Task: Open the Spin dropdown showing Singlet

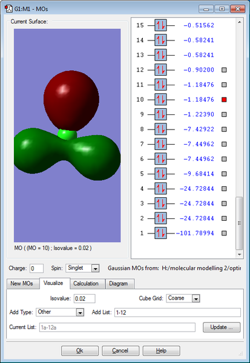Action: 82,268
